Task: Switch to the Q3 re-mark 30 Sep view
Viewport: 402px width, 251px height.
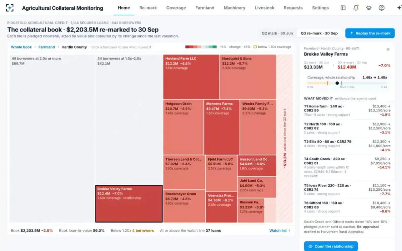Action: [319, 33]
